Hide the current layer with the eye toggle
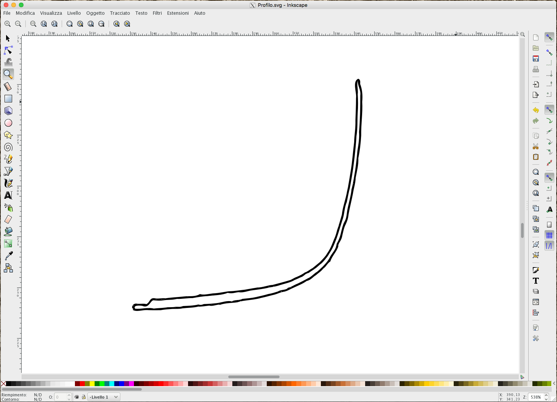Image resolution: width=557 pixels, height=402 pixels. tap(77, 397)
